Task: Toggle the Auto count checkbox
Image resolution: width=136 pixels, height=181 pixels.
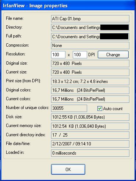Action: coord(100,108)
